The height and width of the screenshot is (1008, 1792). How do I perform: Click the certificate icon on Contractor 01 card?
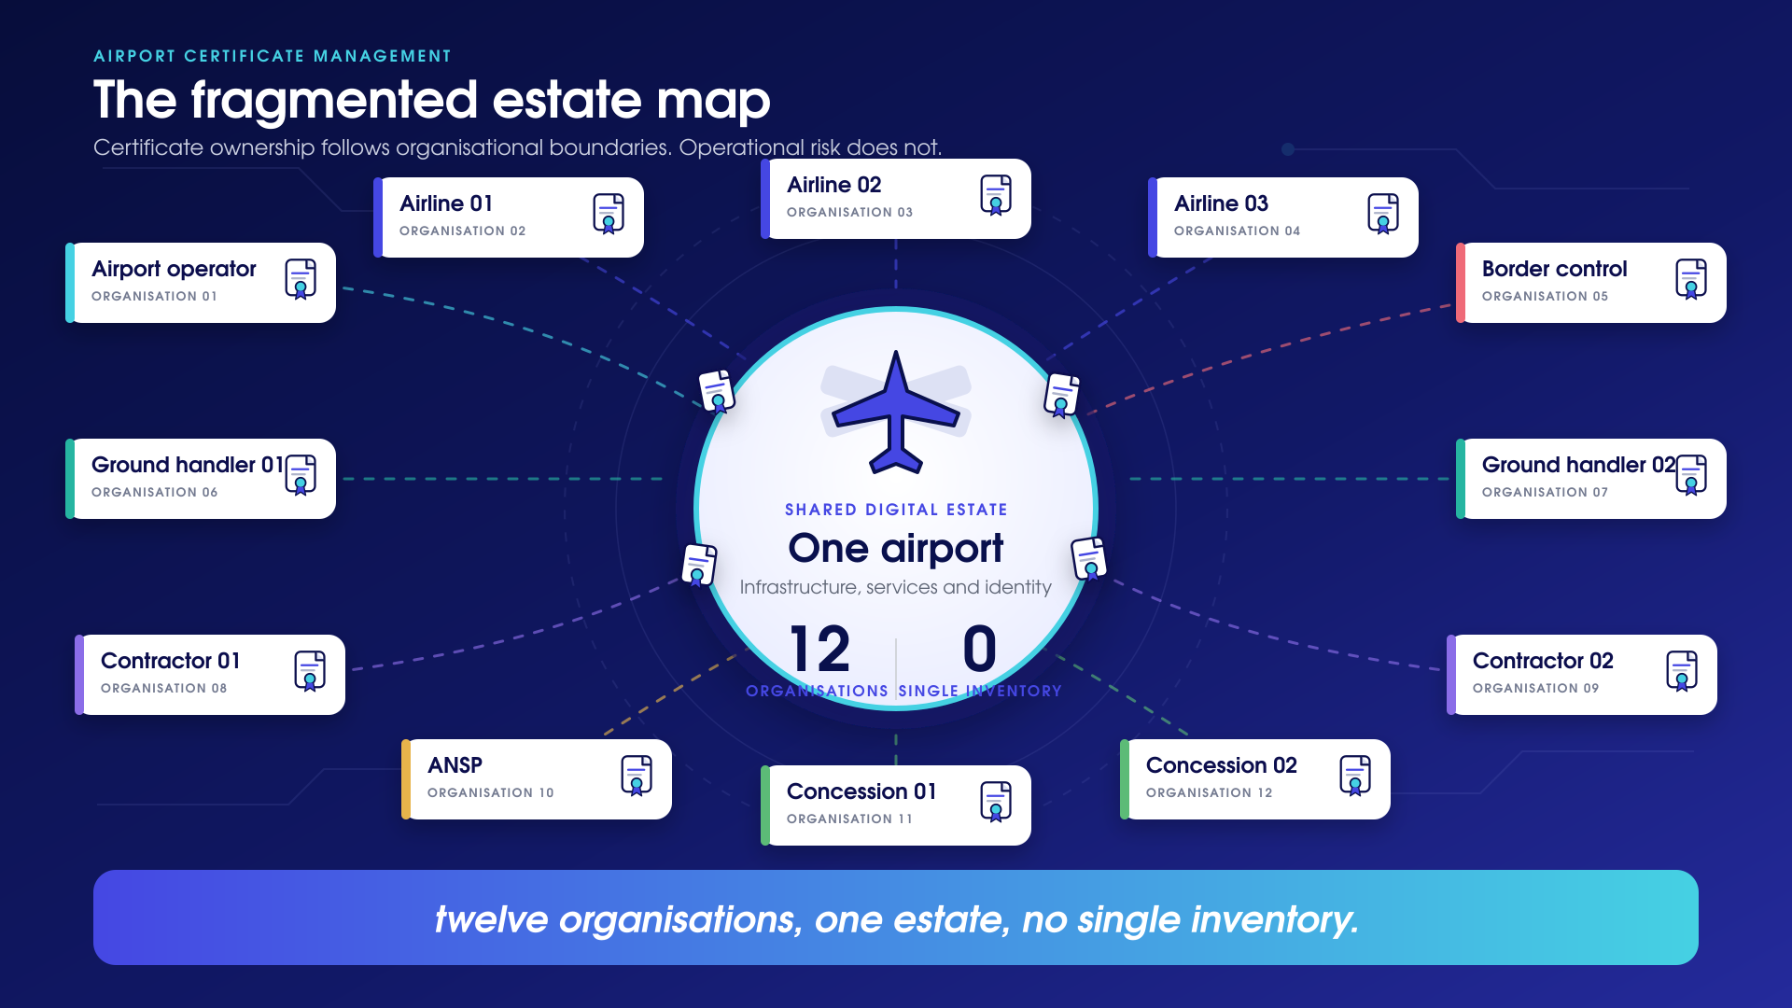click(x=310, y=671)
